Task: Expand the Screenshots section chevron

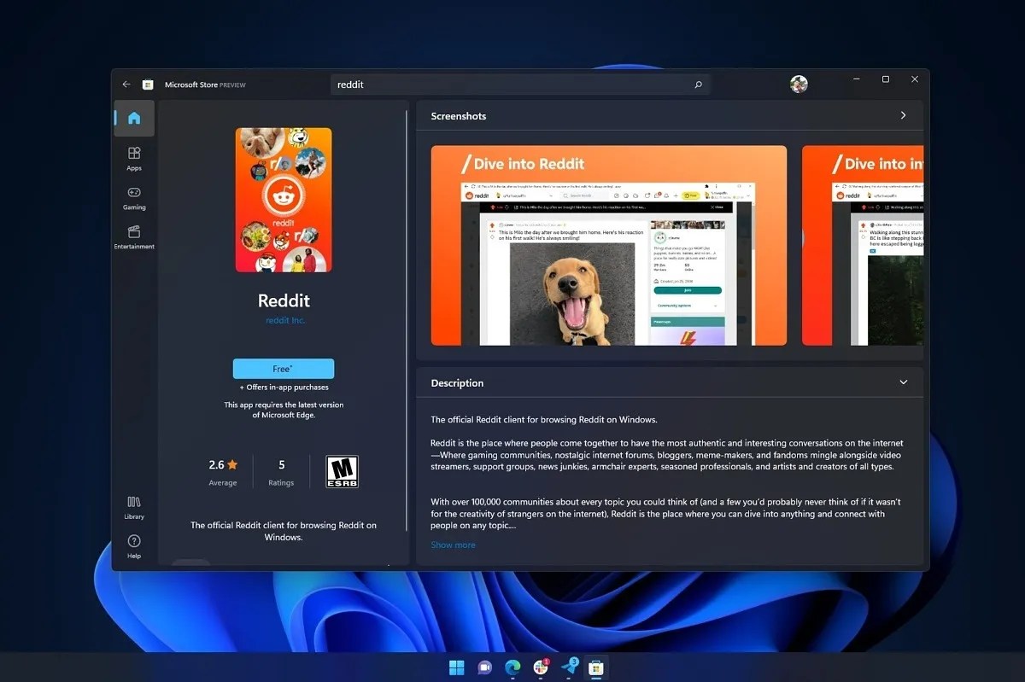Action: (903, 114)
